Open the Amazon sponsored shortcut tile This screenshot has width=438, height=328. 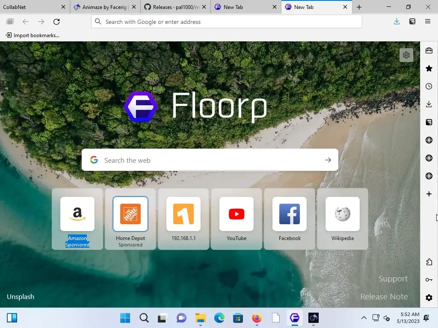77,219
